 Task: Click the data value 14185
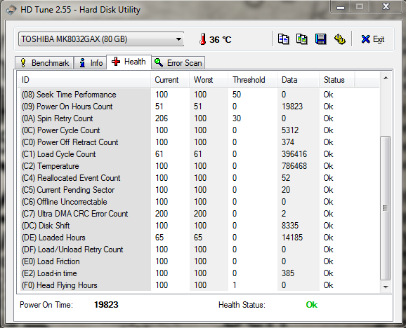coord(292,238)
